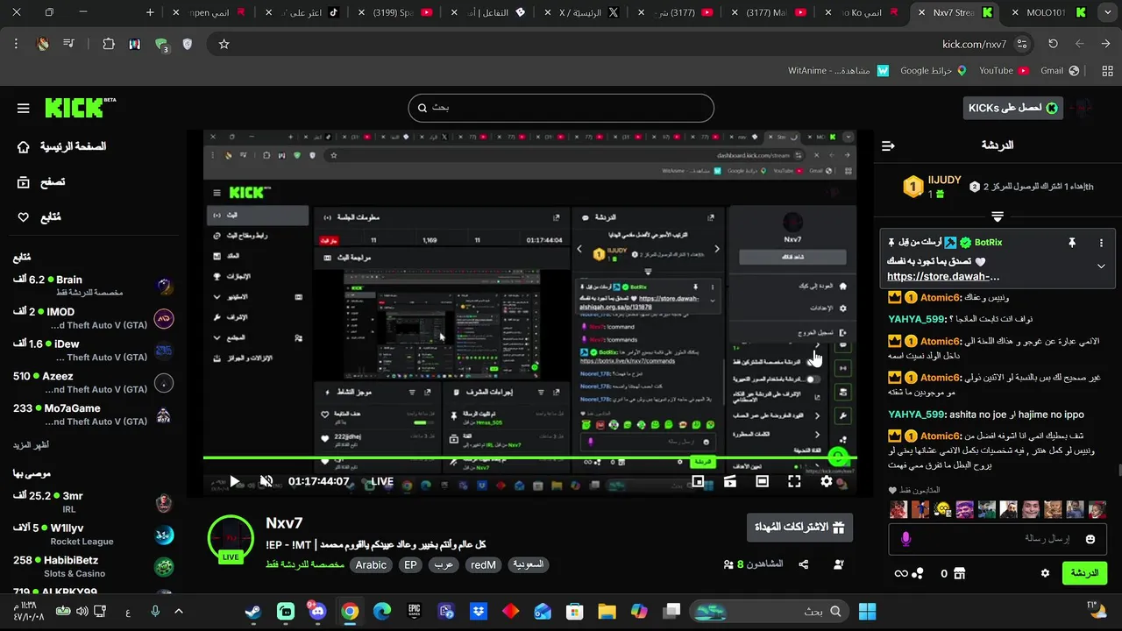The height and width of the screenshot is (631, 1122).
Task: Unpin the BotRix pinned message
Action: click(1071, 243)
